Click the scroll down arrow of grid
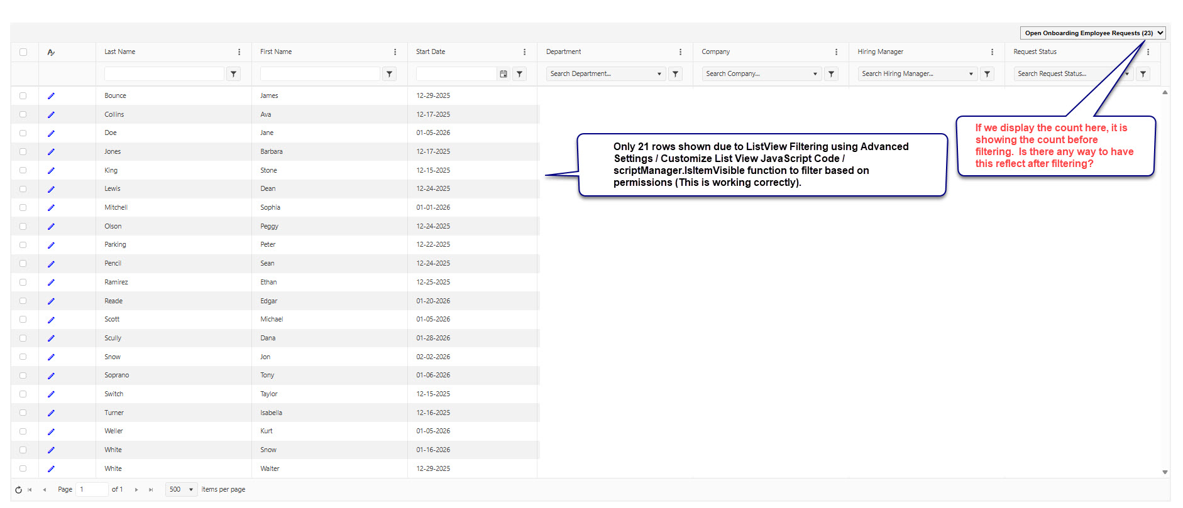 pos(1165,472)
